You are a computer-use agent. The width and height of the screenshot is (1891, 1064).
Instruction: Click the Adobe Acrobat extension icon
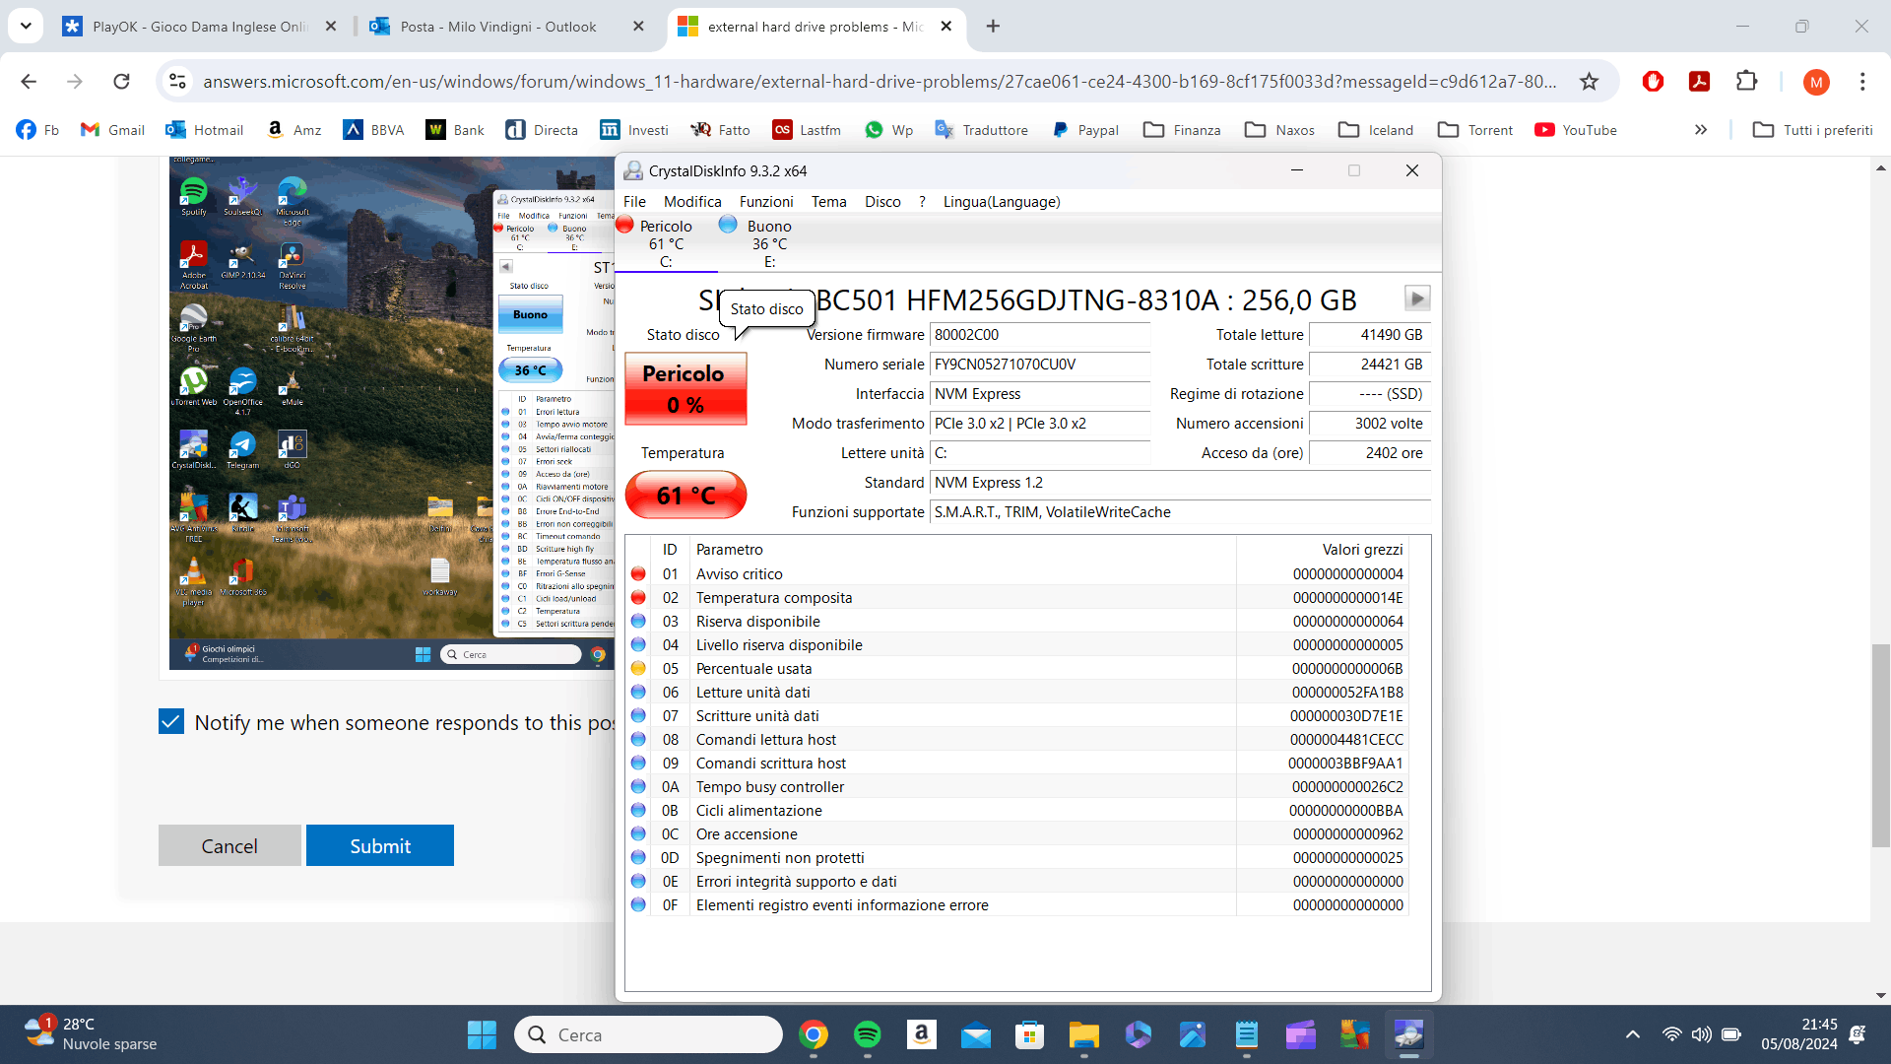(x=1699, y=82)
